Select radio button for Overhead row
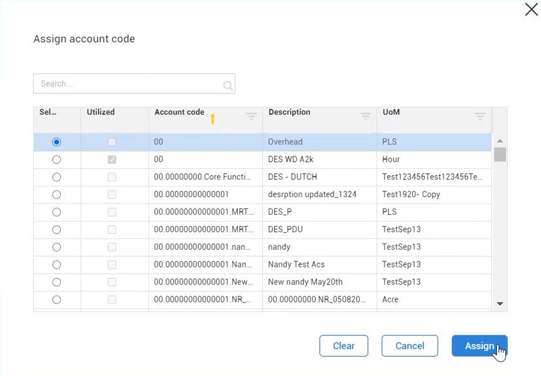 [x=56, y=142]
